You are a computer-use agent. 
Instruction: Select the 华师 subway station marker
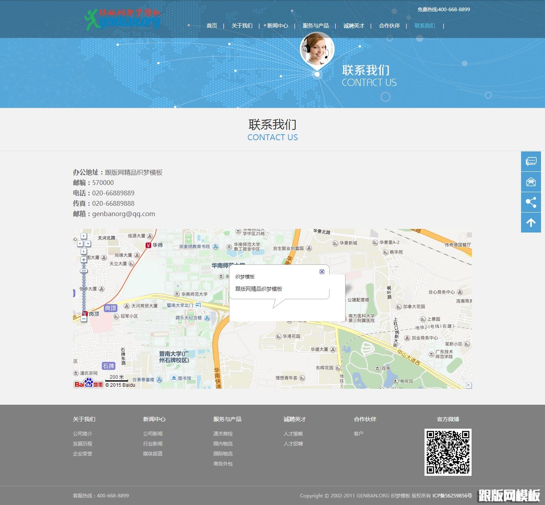(x=148, y=245)
